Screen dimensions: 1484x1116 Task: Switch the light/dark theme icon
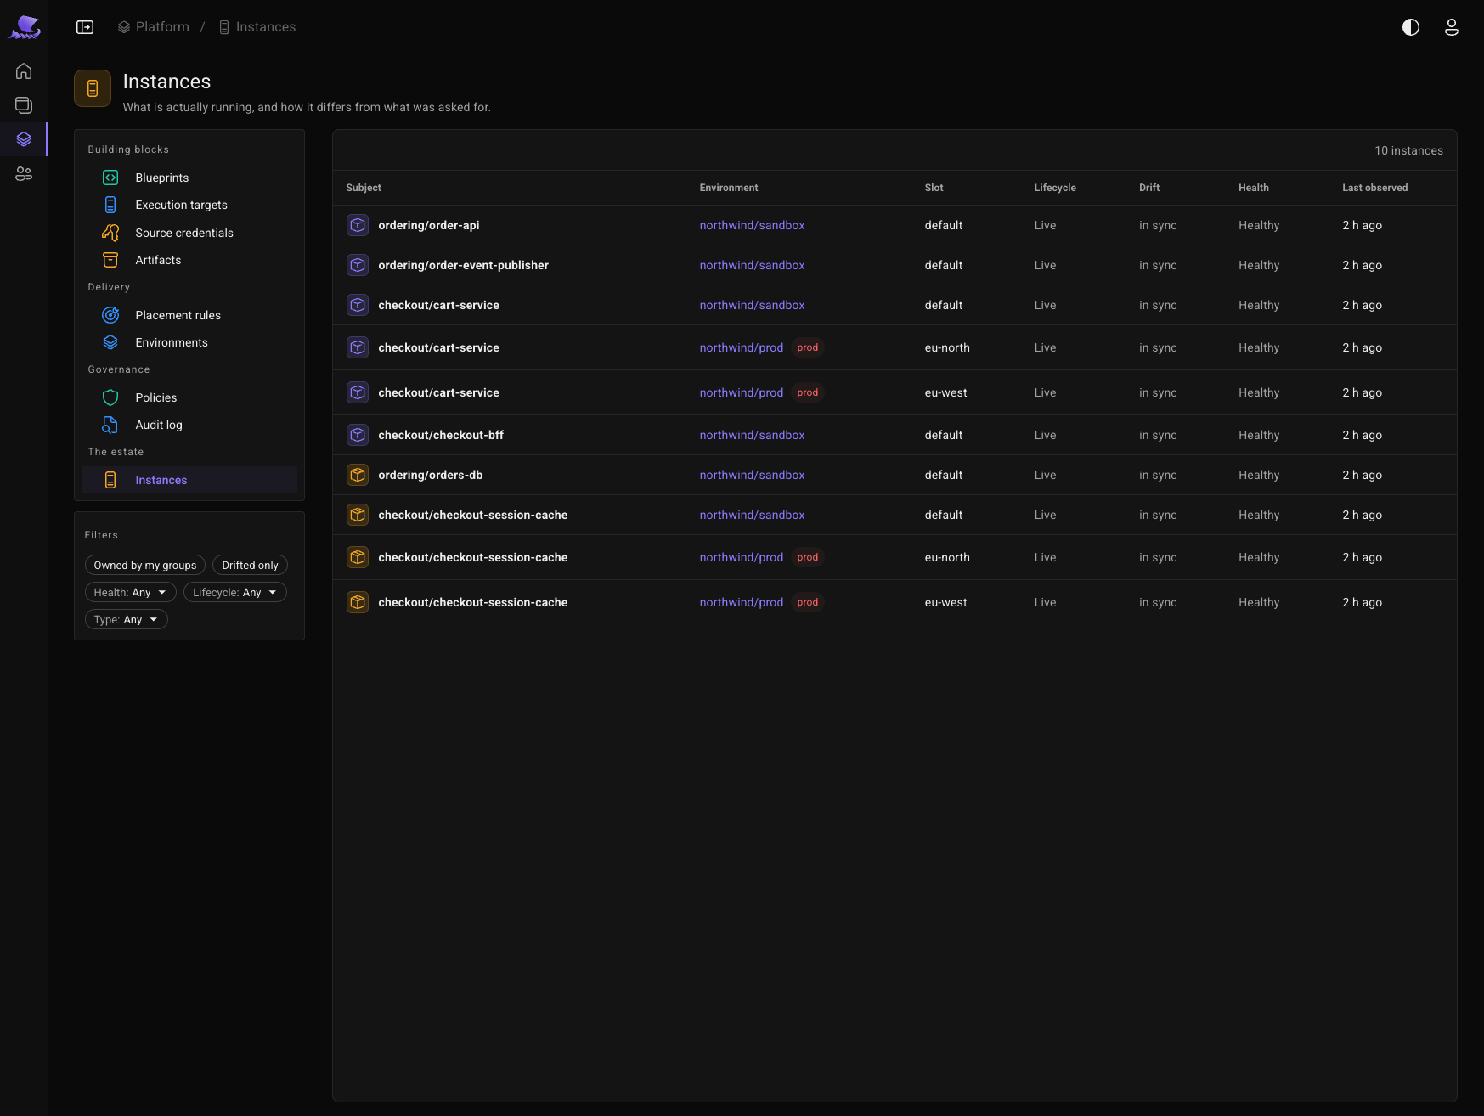(x=1411, y=27)
